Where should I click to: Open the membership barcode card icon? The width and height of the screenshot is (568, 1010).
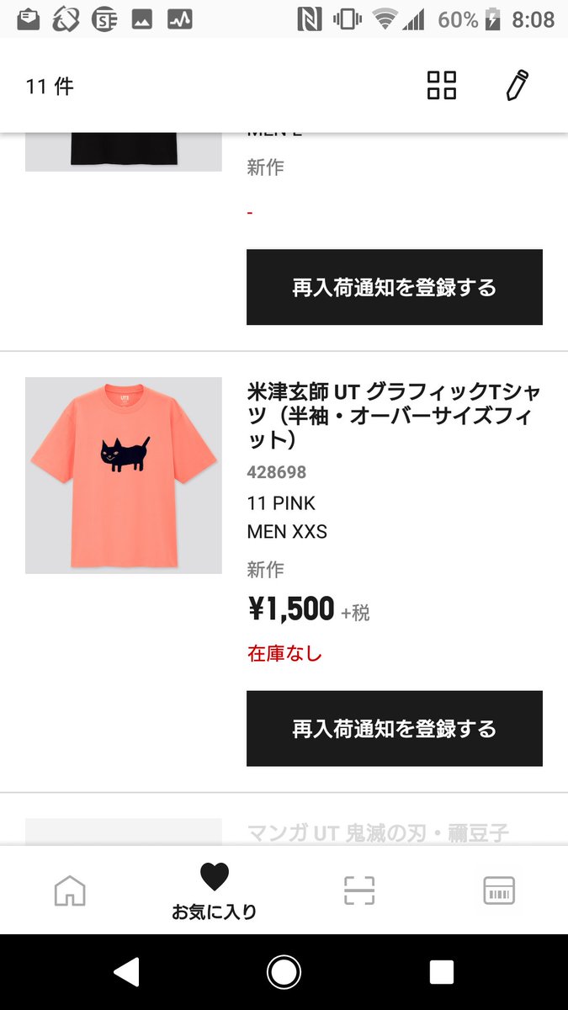click(x=499, y=890)
